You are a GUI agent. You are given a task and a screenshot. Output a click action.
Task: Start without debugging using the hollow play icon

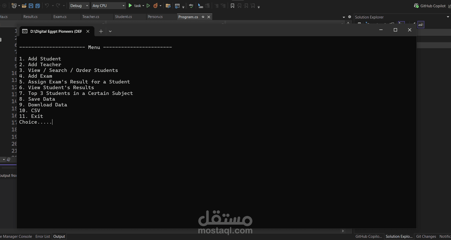tap(148, 5)
